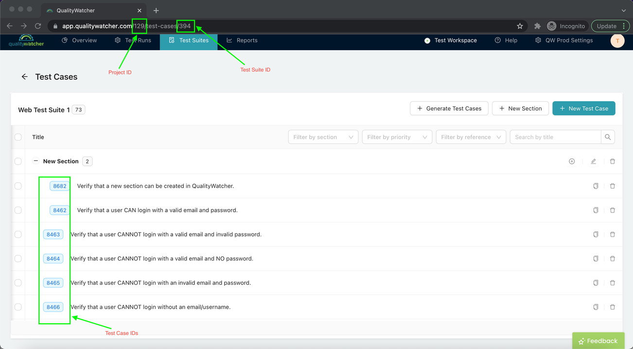
Task: Open the Reports tab
Action: pyautogui.click(x=242, y=40)
